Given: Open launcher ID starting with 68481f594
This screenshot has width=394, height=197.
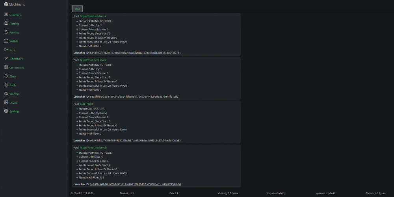Looking at the screenshot, I should pos(135,53).
